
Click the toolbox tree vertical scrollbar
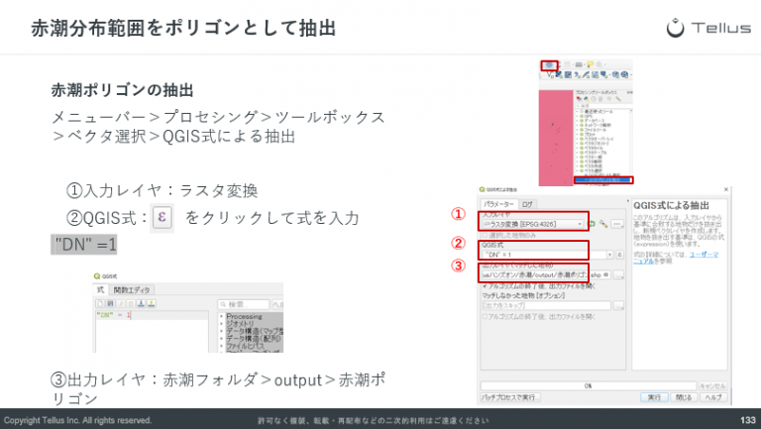tap(631, 146)
